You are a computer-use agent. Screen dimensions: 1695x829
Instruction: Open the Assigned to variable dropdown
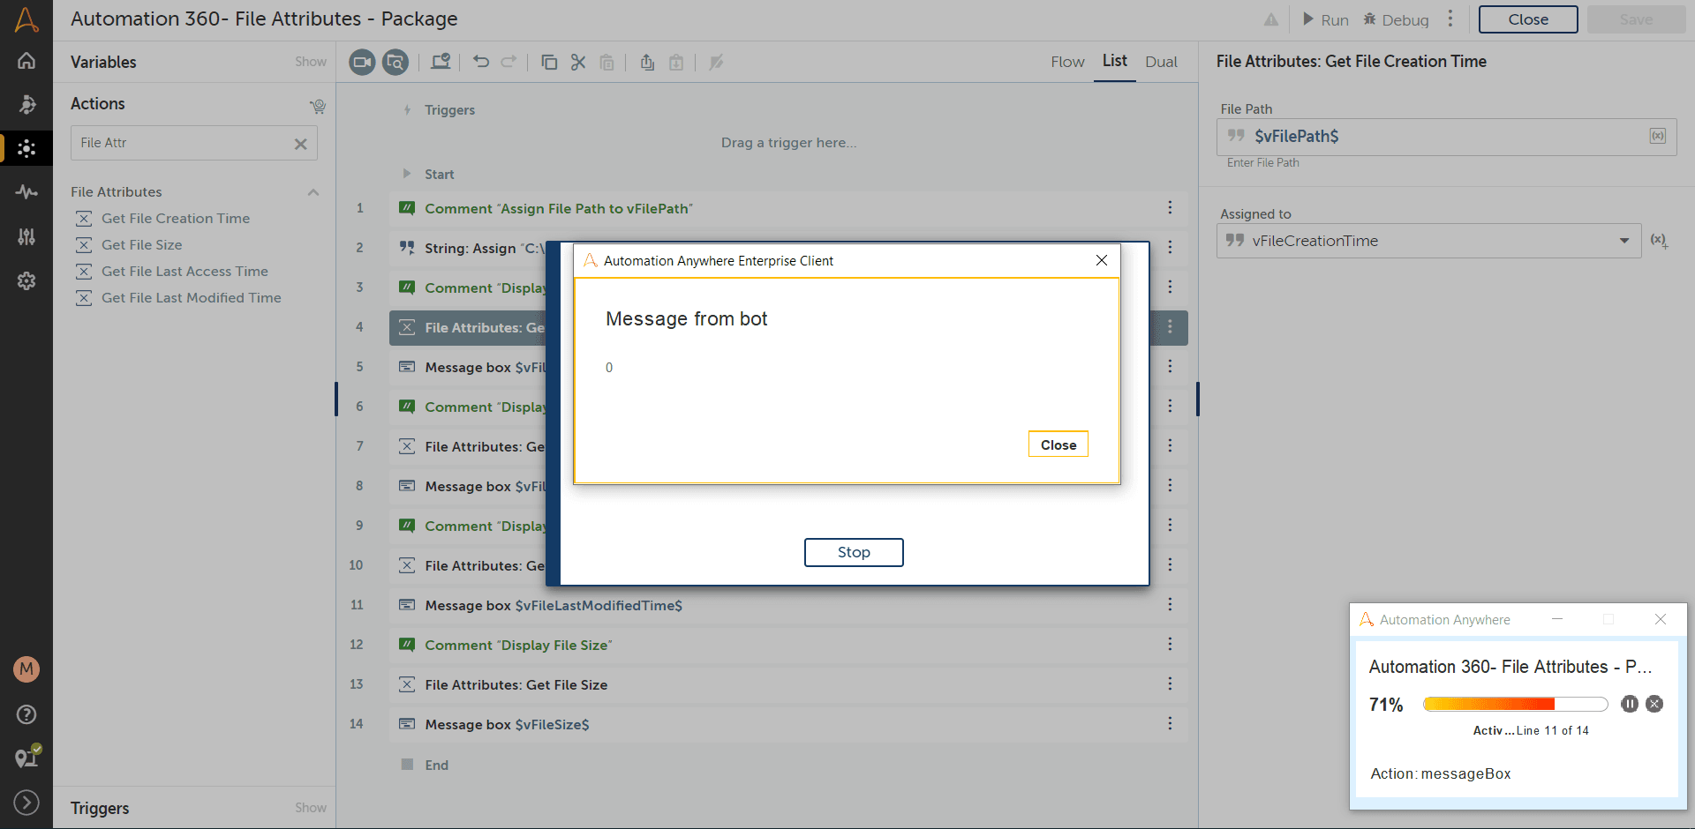(x=1624, y=241)
